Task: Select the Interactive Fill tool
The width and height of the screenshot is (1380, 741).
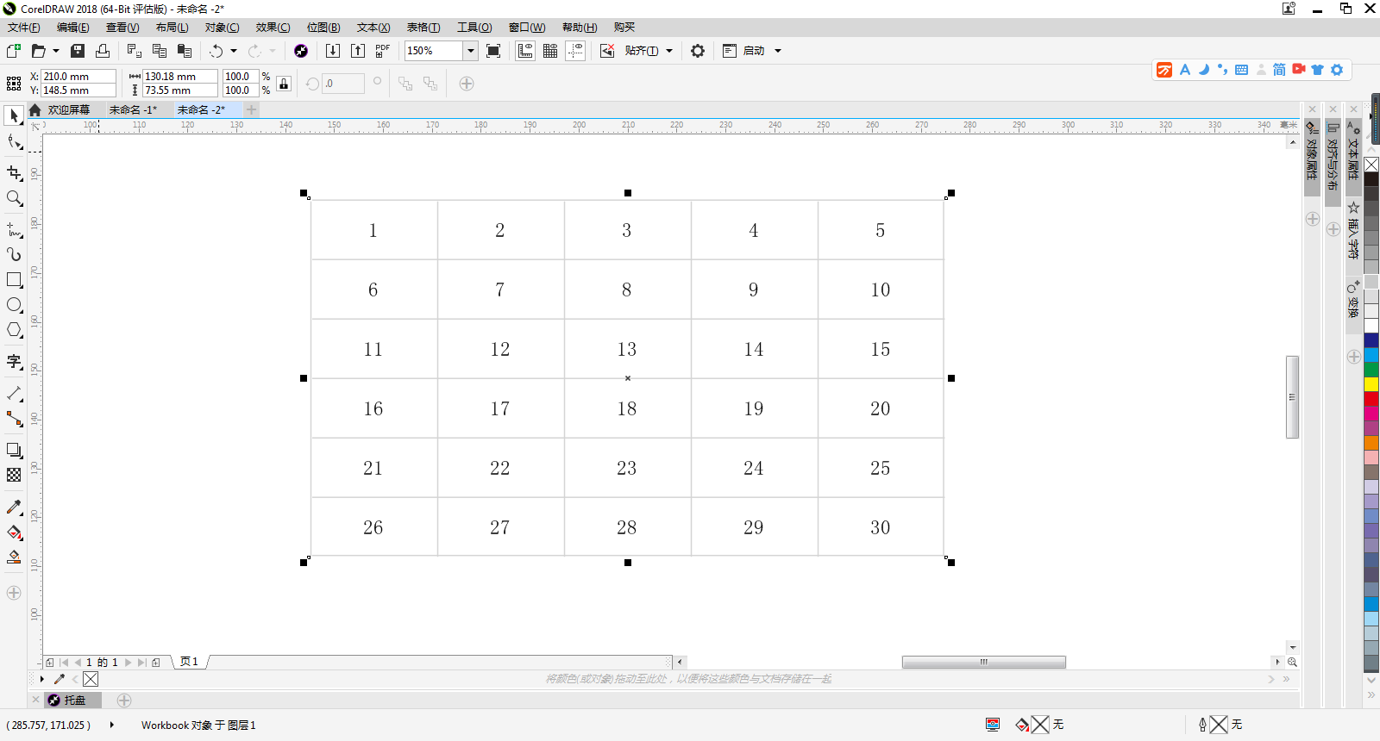Action: pos(14,532)
